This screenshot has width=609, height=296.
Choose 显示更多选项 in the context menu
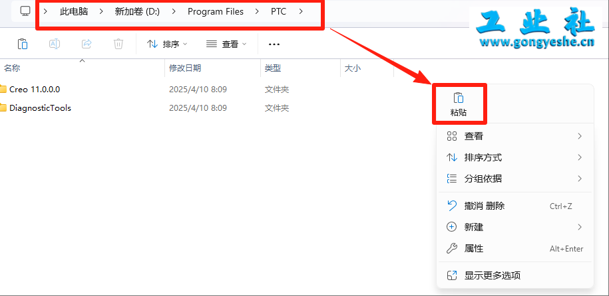[x=515, y=275]
